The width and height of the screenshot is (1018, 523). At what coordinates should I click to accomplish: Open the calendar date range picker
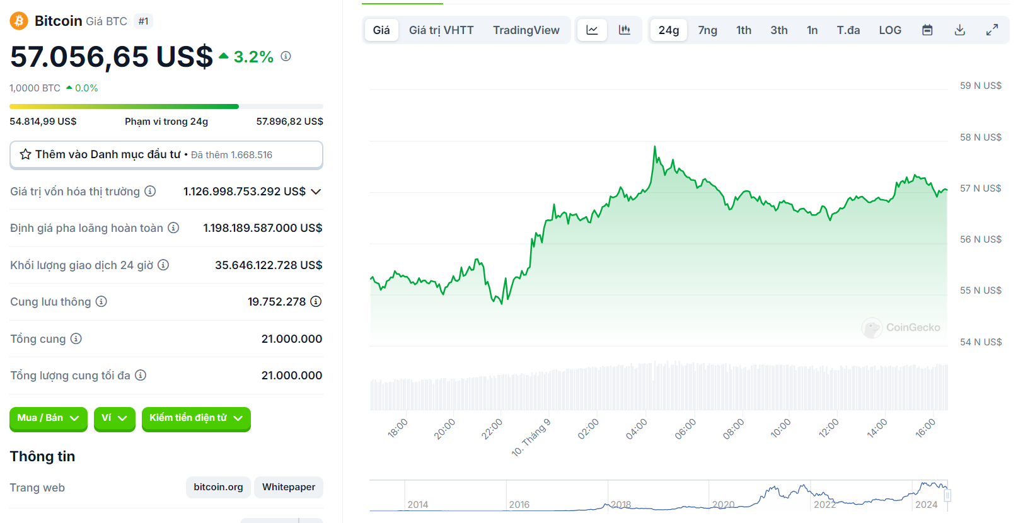pyautogui.click(x=927, y=30)
